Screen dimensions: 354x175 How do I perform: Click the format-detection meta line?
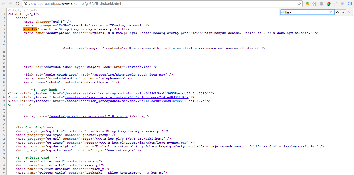(x=78, y=78)
